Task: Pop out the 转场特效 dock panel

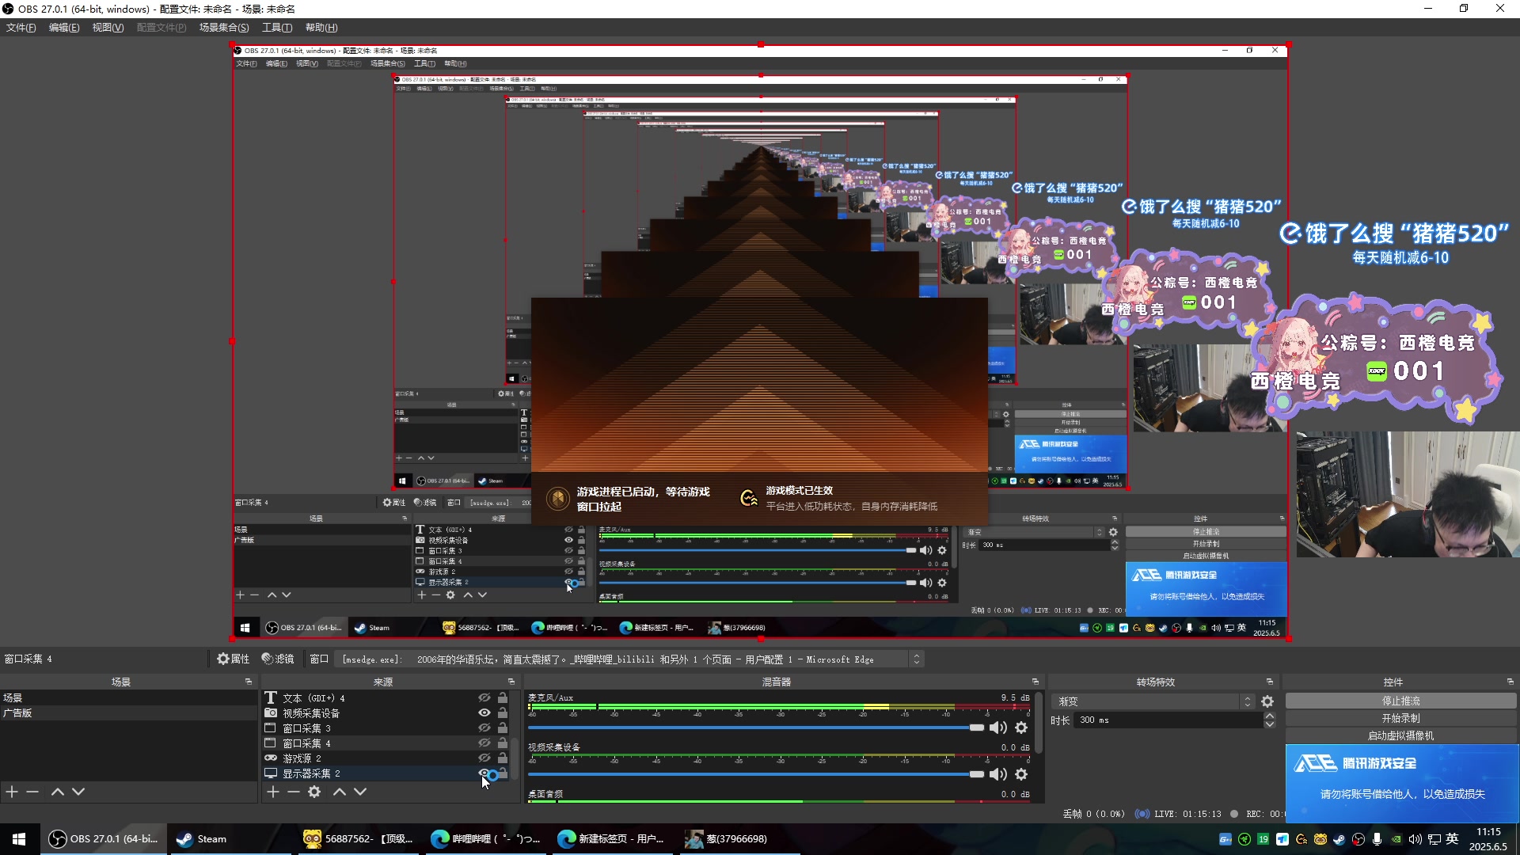Action: 1270,682
